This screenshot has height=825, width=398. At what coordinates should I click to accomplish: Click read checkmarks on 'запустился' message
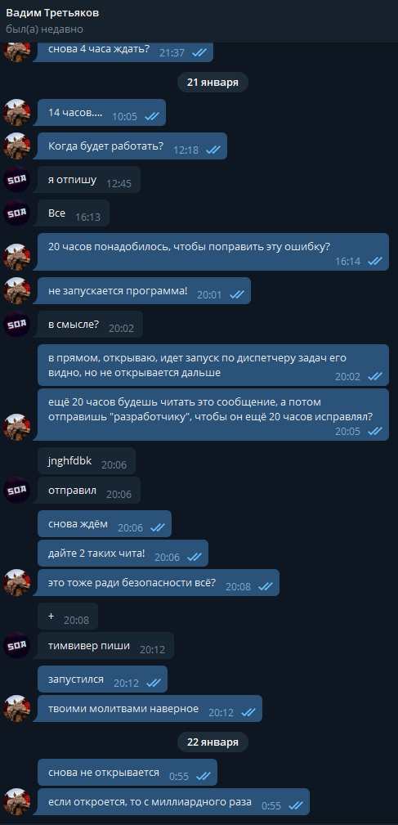pos(154,683)
